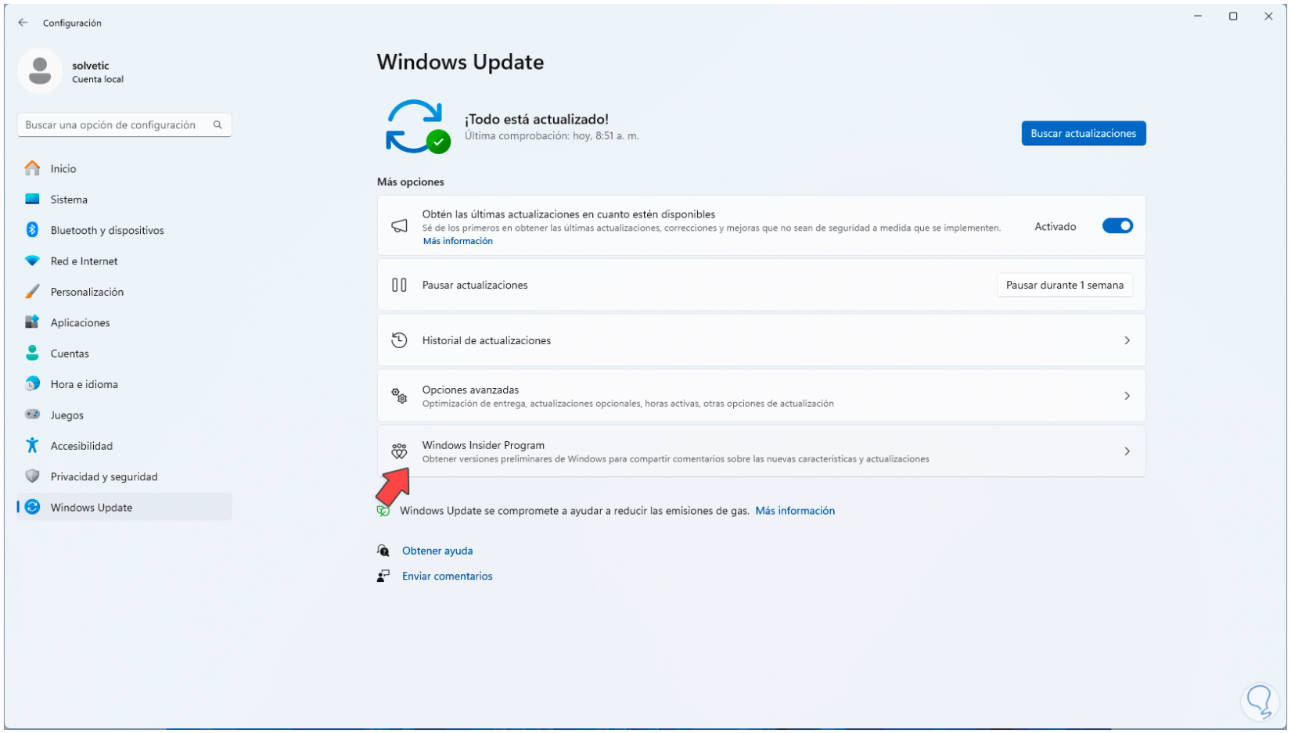Click the Bluetooth icon in the sidebar
The width and height of the screenshot is (1291, 733).
(32, 230)
